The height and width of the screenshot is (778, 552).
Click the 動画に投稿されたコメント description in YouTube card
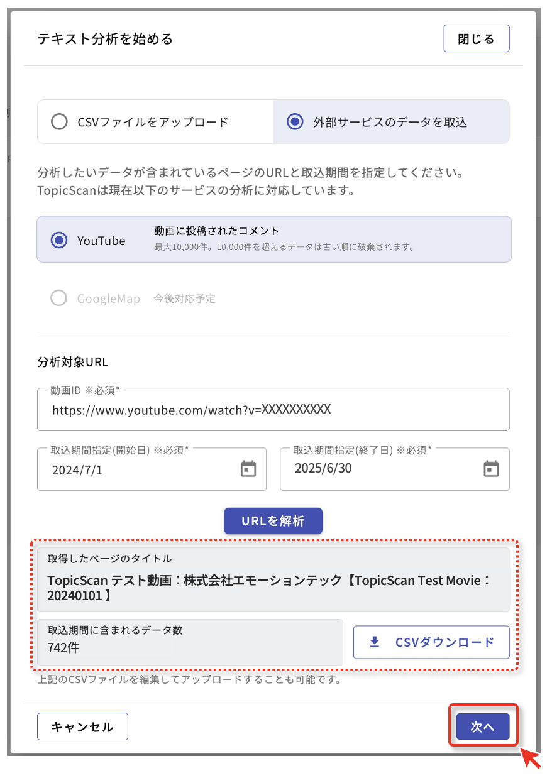[x=217, y=231]
